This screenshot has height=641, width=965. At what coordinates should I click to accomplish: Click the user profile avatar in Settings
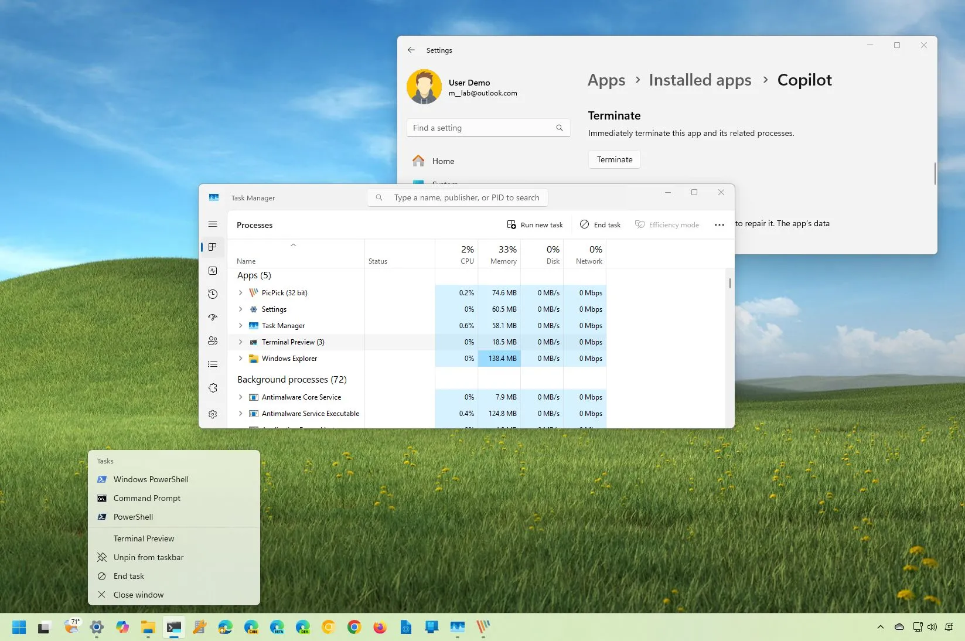click(x=424, y=87)
